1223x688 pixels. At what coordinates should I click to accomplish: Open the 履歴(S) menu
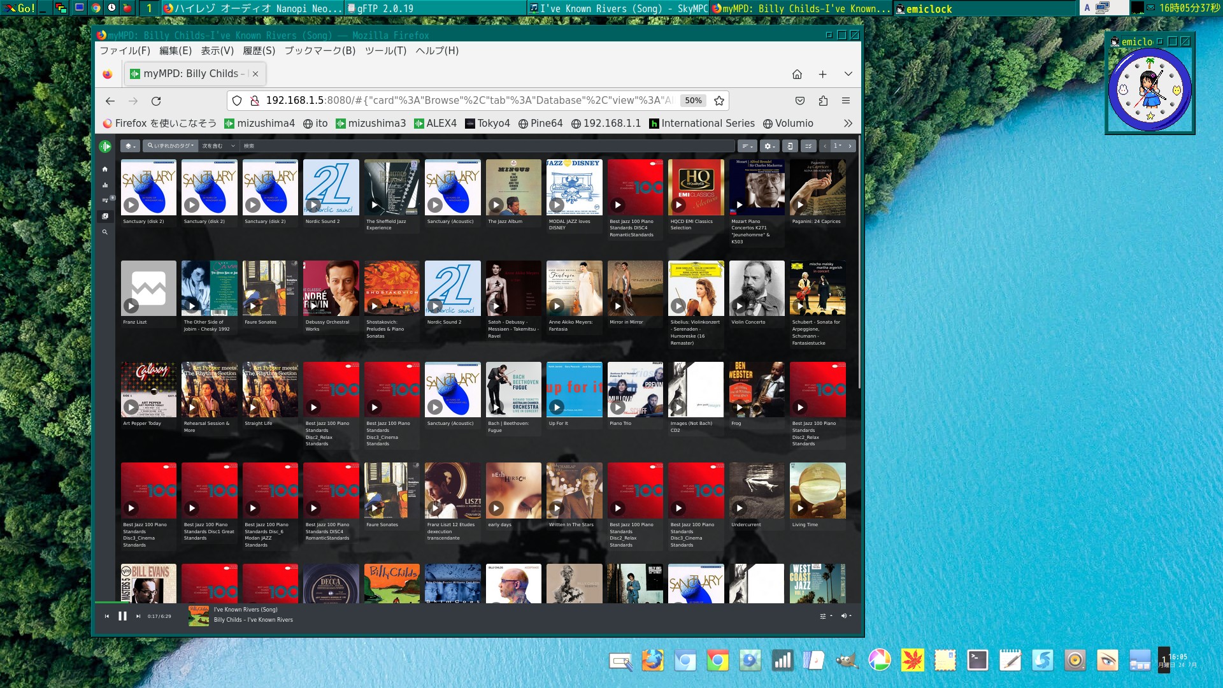259,50
